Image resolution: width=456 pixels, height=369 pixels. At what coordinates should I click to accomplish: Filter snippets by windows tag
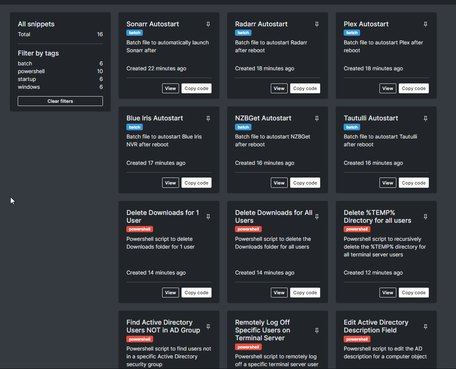click(60, 87)
